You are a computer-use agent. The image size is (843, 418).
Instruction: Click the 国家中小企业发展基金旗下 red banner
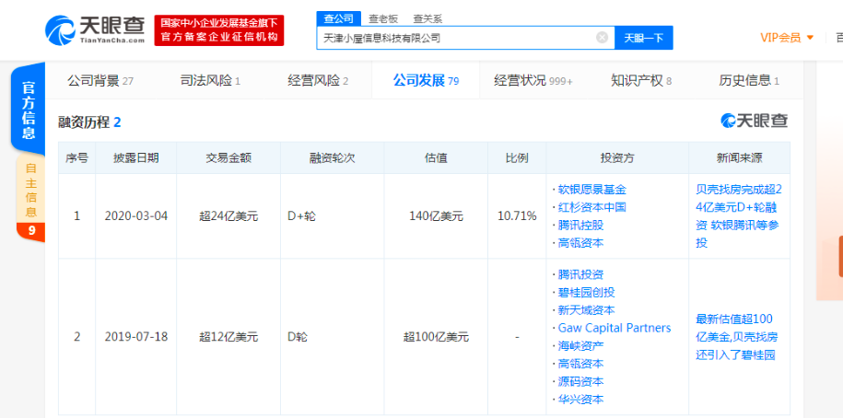(219, 30)
